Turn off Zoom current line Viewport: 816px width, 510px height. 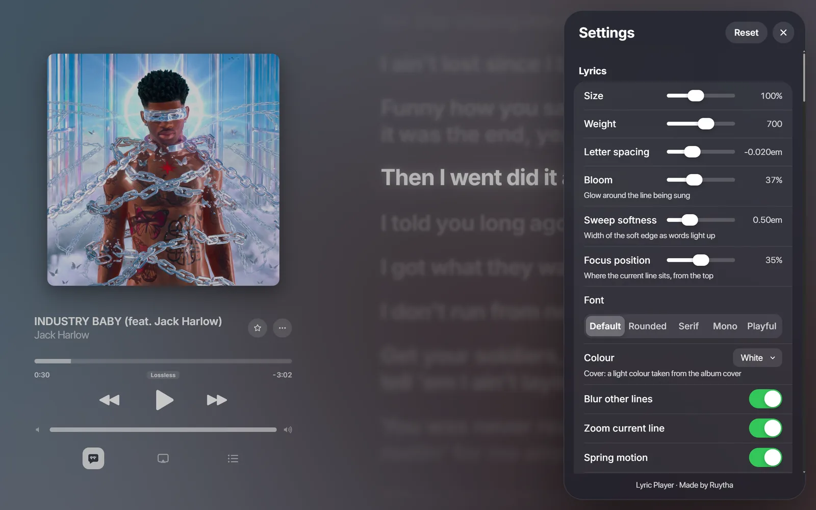[x=766, y=428]
